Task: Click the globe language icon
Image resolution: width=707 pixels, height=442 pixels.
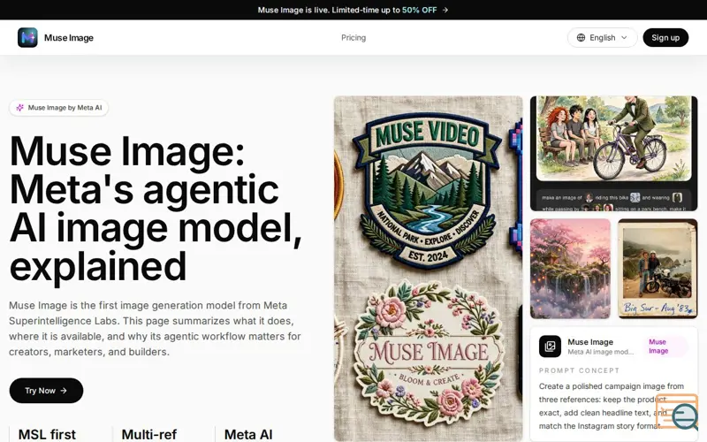Action: pos(582,37)
